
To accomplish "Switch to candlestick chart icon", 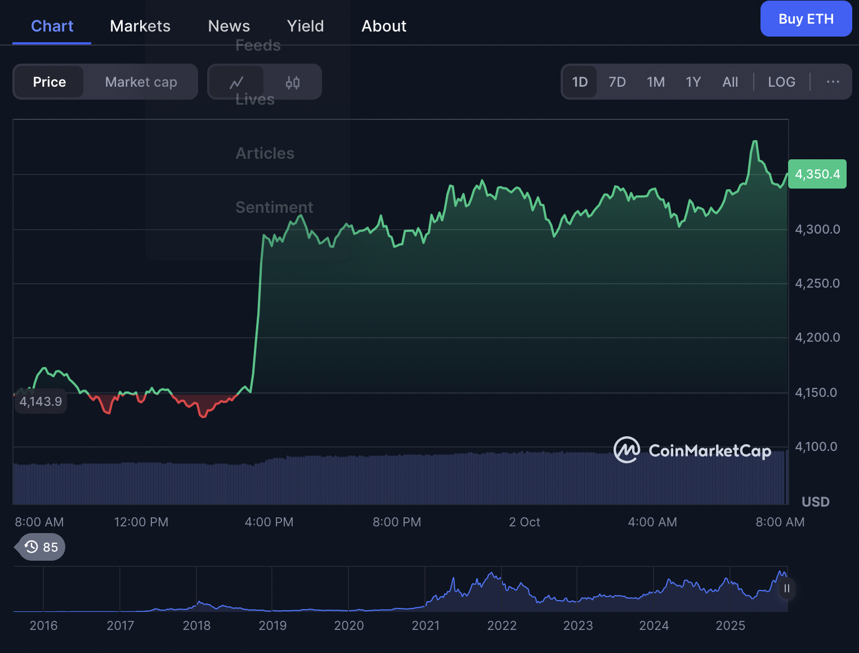I will (x=293, y=82).
